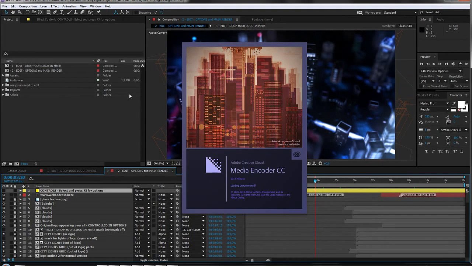Select the Selection arrow tool
The height and width of the screenshot is (266, 472).
(6, 12)
